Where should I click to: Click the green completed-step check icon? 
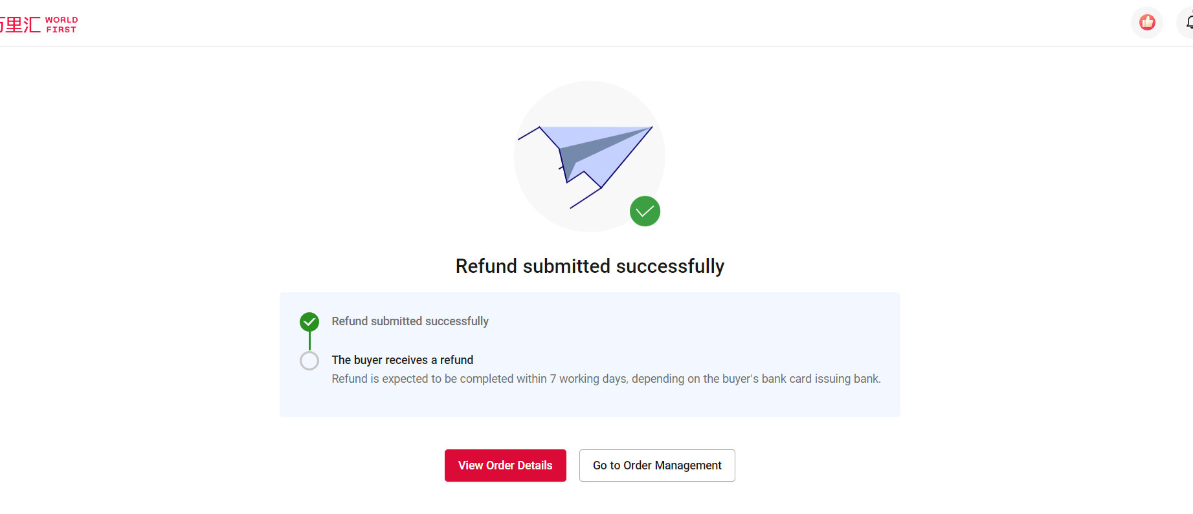(x=309, y=321)
